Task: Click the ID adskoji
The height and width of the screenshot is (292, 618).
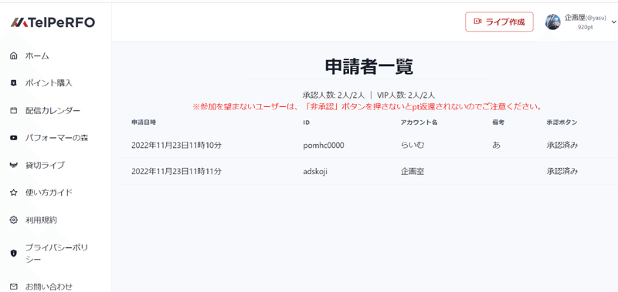Action: 315,172
